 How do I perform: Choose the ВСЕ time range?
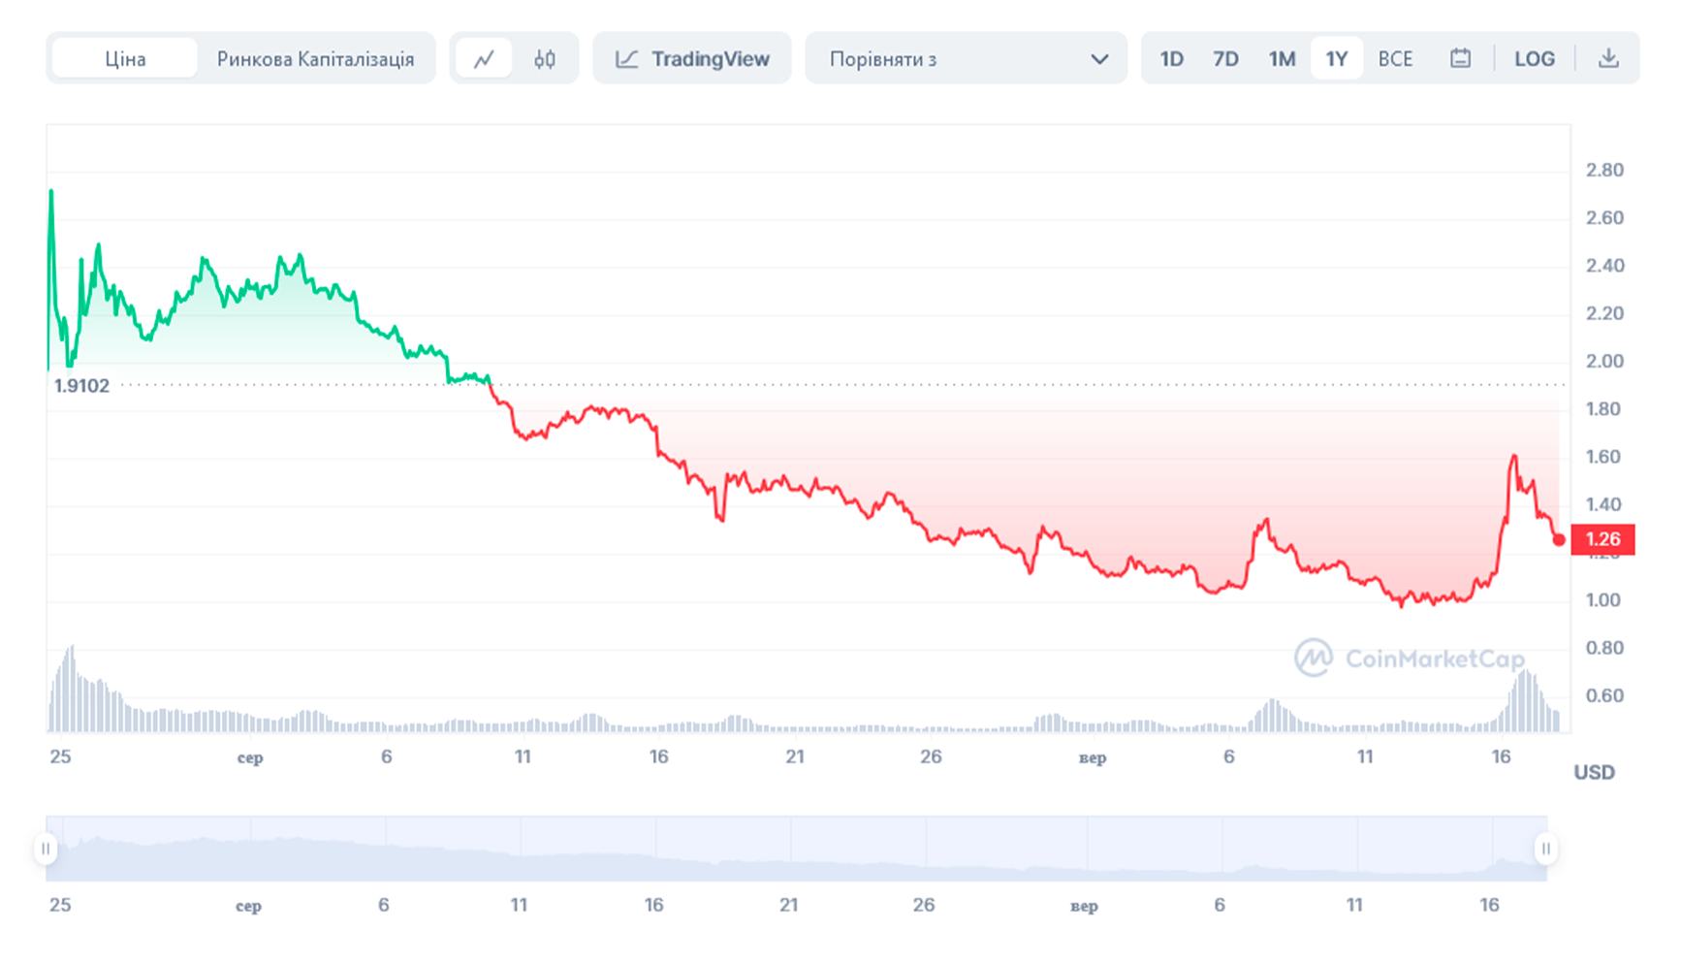(x=1395, y=59)
